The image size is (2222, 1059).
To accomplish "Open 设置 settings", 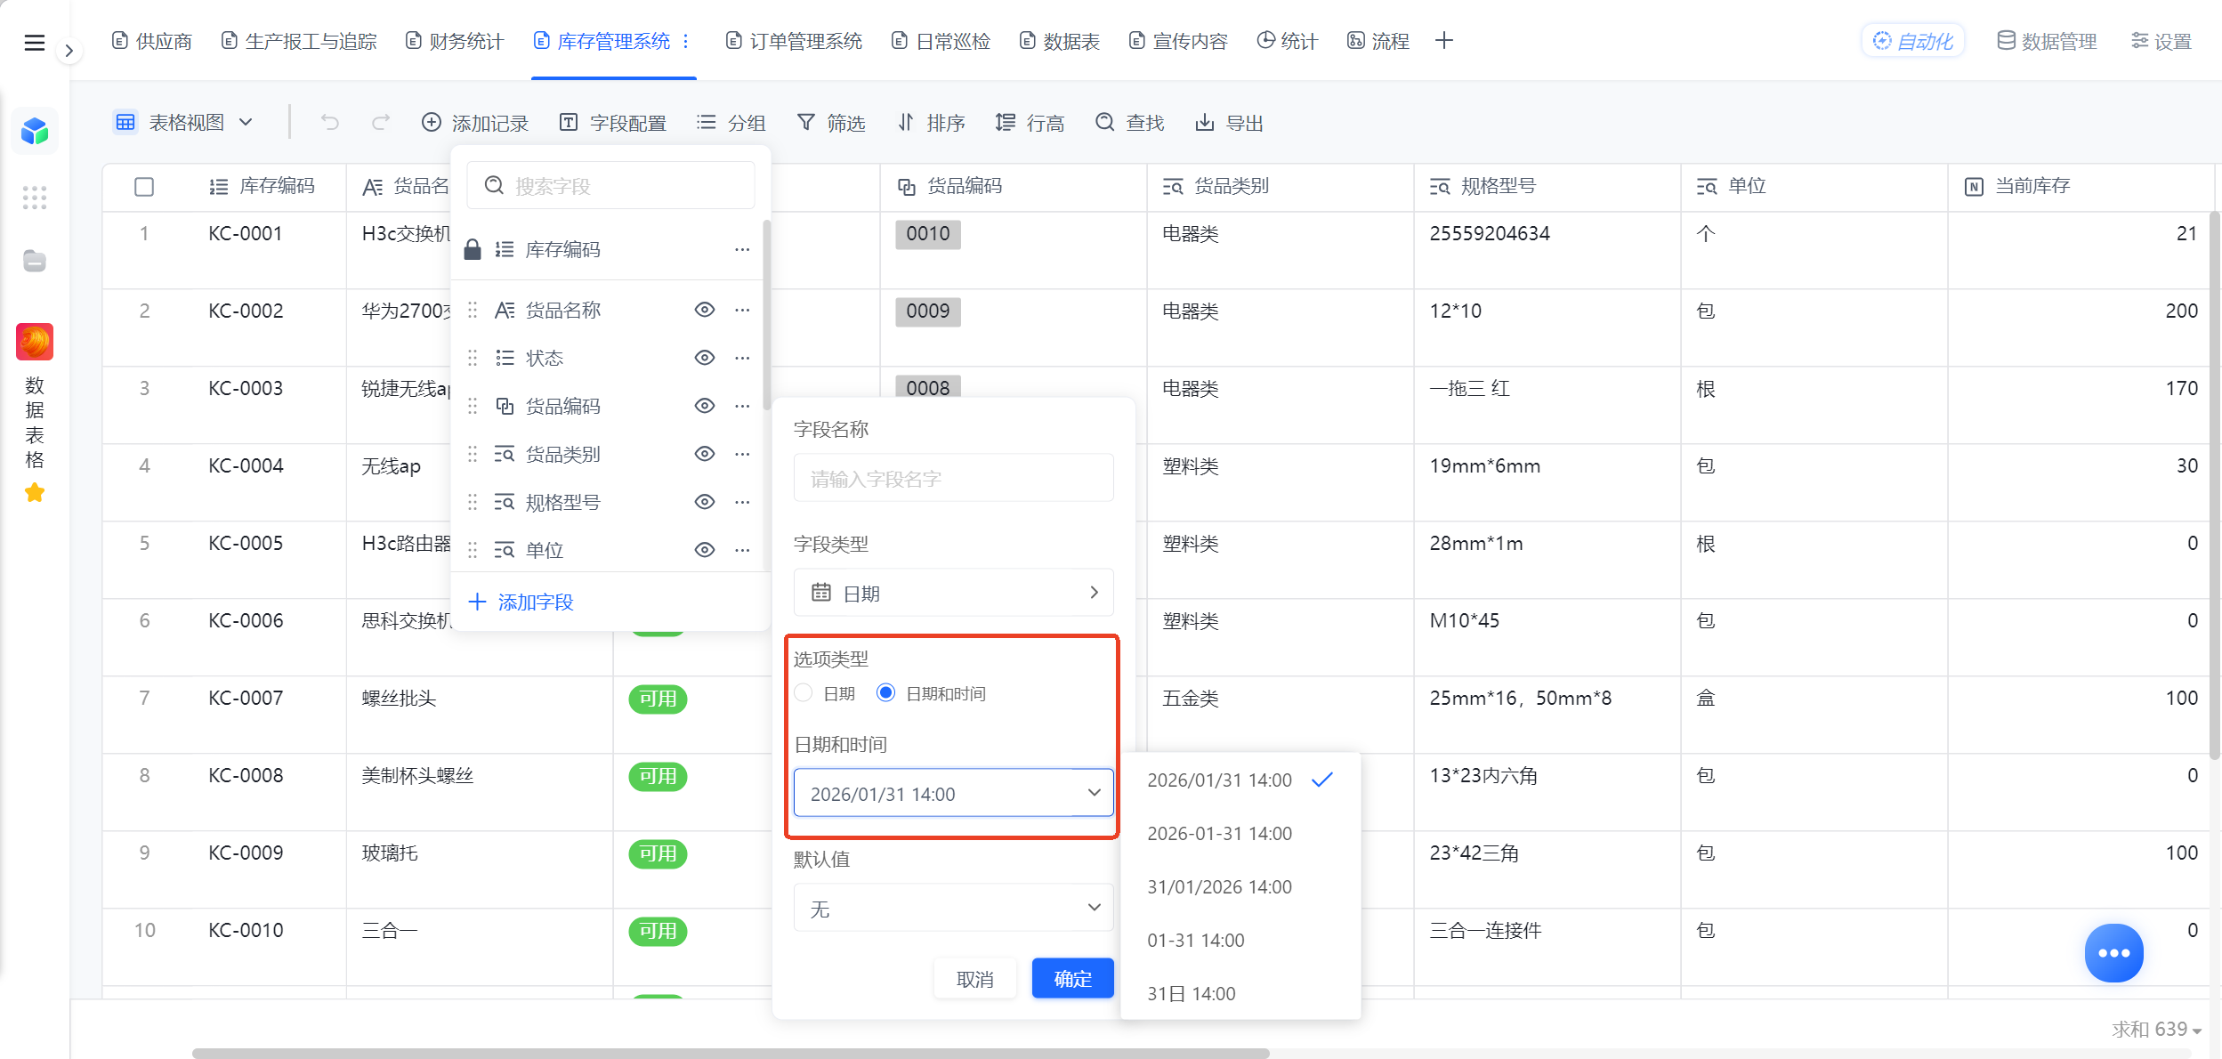I will [x=2161, y=41].
